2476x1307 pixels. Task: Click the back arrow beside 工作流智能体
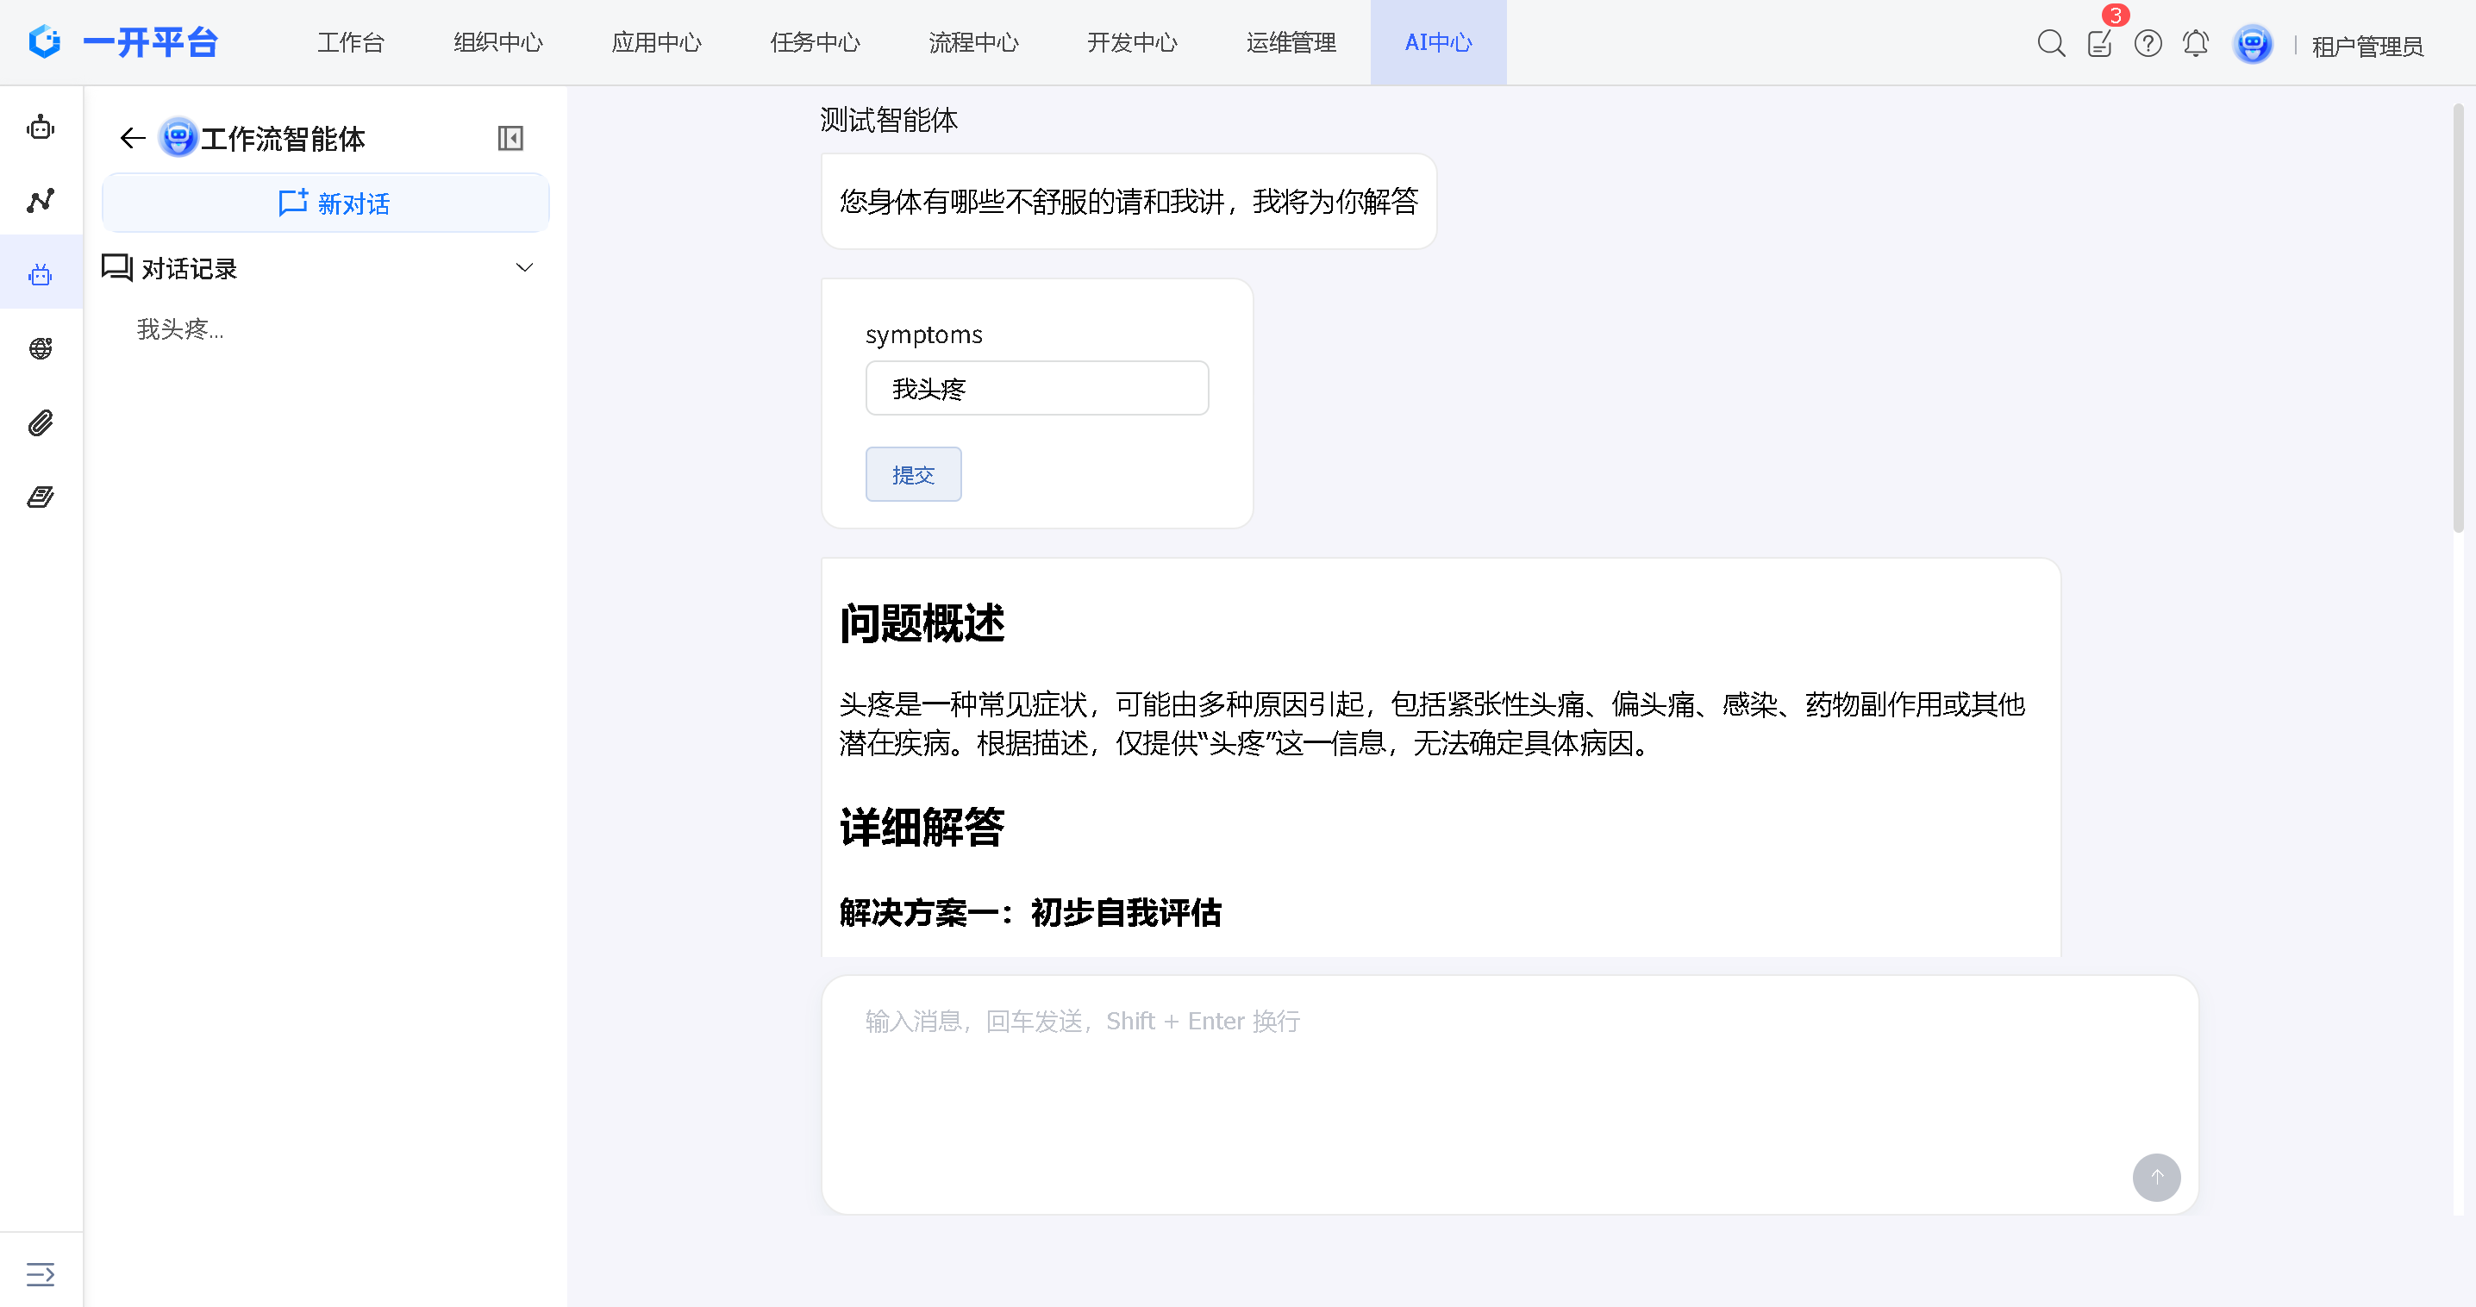[x=133, y=139]
